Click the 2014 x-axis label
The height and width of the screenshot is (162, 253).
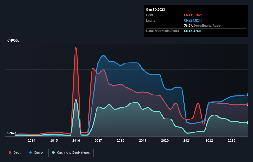click(31, 140)
